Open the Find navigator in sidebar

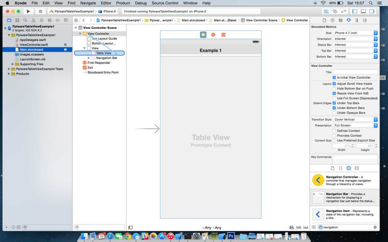(x=25, y=20)
